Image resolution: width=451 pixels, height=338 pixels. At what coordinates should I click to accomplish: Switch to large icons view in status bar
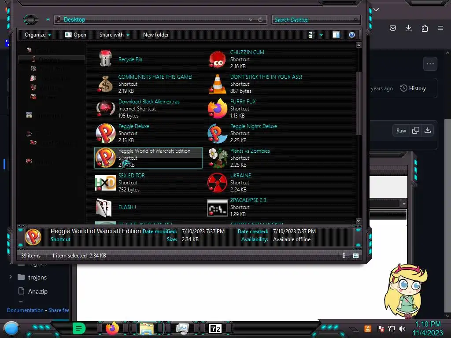point(356,256)
